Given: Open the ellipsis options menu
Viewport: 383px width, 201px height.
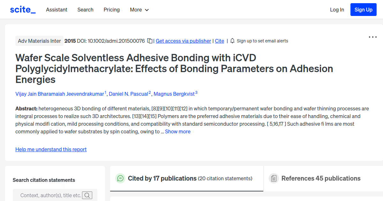Looking at the screenshot, I should pos(372,37).
